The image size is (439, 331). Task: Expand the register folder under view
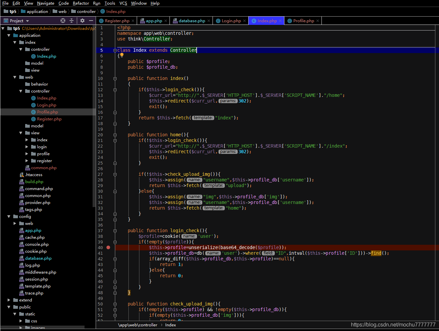(x=27, y=161)
